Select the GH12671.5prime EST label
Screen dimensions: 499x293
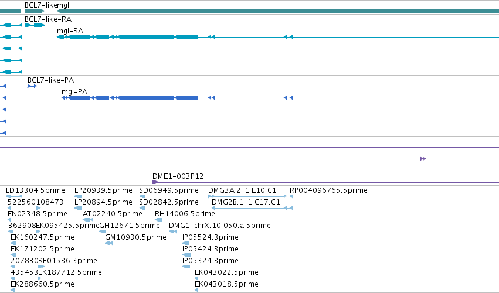[x=130, y=226]
